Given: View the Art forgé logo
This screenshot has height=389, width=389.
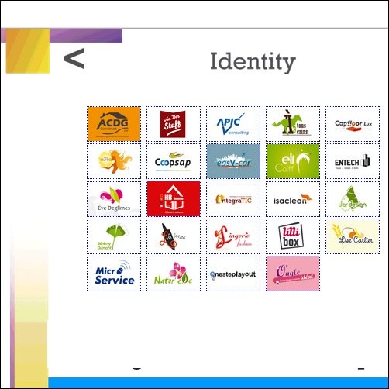Looking at the screenshot, I should click(174, 236).
